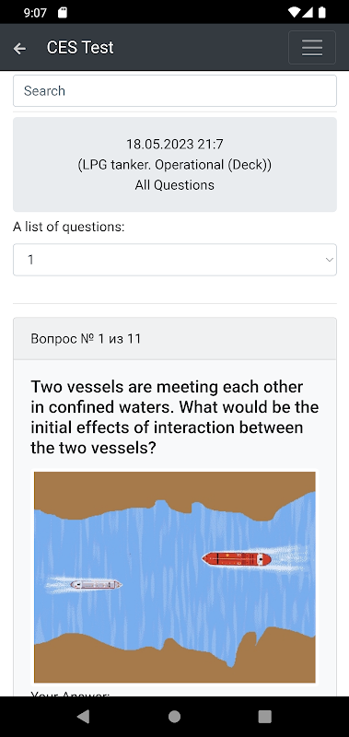This screenshot has height=737, width=349.
Task: Tap Android back navigation button
Action: coord(83,717)
